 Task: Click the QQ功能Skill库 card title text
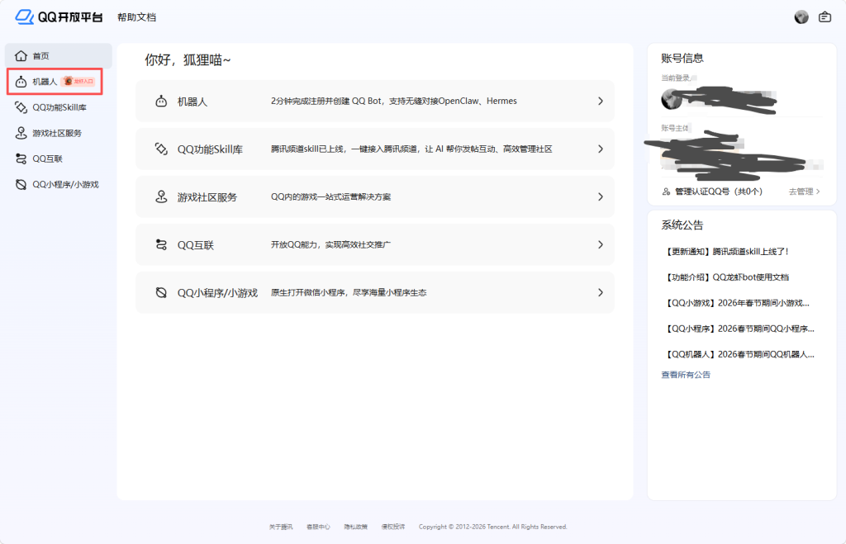(x=210, y=149)
